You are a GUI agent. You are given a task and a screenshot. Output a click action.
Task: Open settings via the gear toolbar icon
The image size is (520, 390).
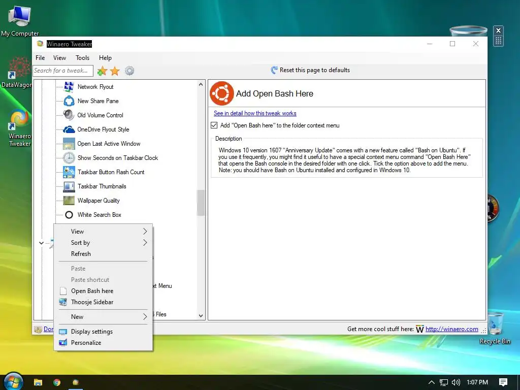pos(129,71)
